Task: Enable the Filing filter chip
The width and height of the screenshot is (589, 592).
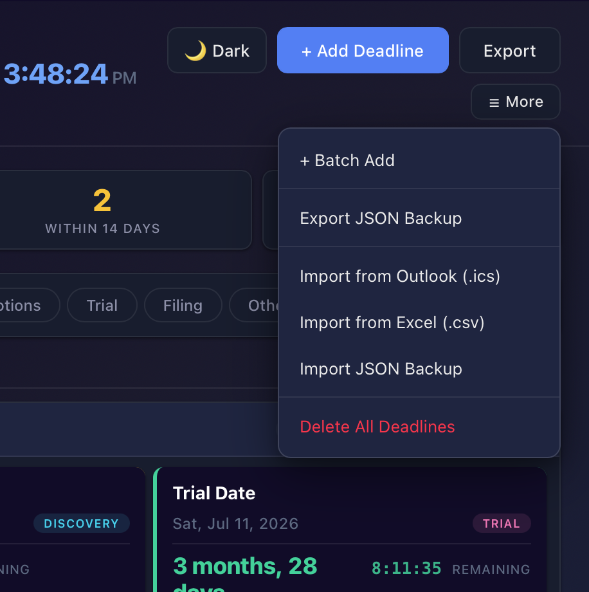Action: (x=183, y=305)
